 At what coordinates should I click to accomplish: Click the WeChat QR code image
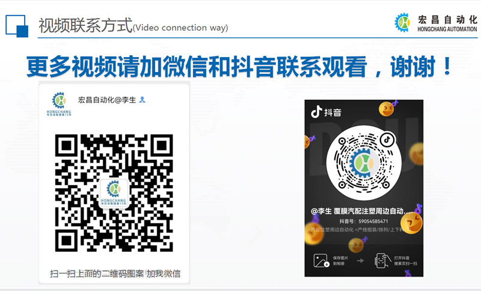114,193
